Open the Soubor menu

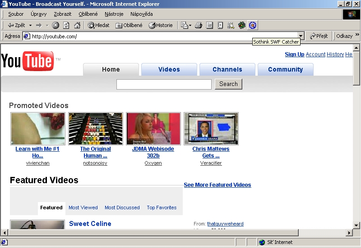(x=16, y=14)
